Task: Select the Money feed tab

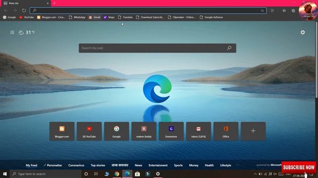Action: click(x=194, y=165)
